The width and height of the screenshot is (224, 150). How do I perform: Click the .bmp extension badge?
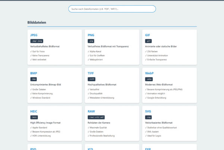click(34, 79)
